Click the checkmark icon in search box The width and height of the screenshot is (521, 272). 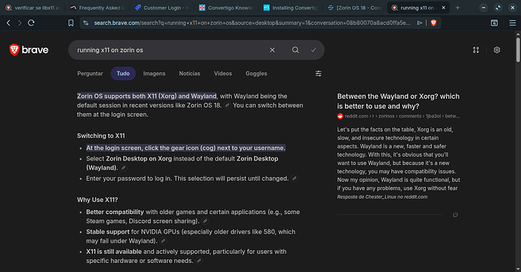pyautogui.click(x=313, y=50)
